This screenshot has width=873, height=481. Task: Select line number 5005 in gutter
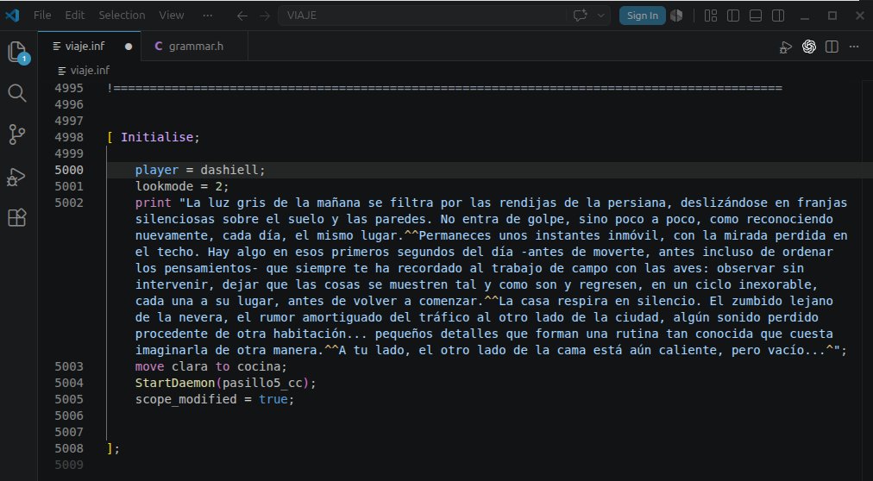(x=69, y=399)
